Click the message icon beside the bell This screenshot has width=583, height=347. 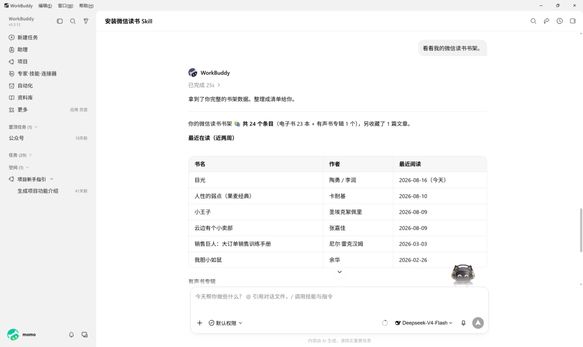click(x=85, y=335)
